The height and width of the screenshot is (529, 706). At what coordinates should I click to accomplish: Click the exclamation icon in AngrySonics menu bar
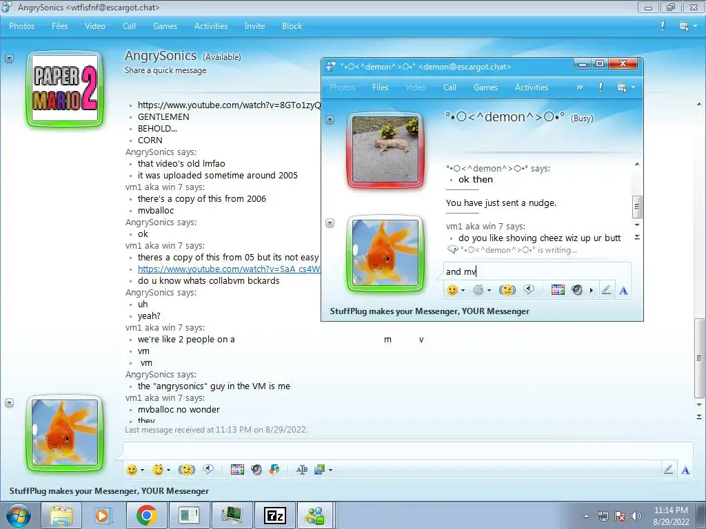click(x=663, y=25)
